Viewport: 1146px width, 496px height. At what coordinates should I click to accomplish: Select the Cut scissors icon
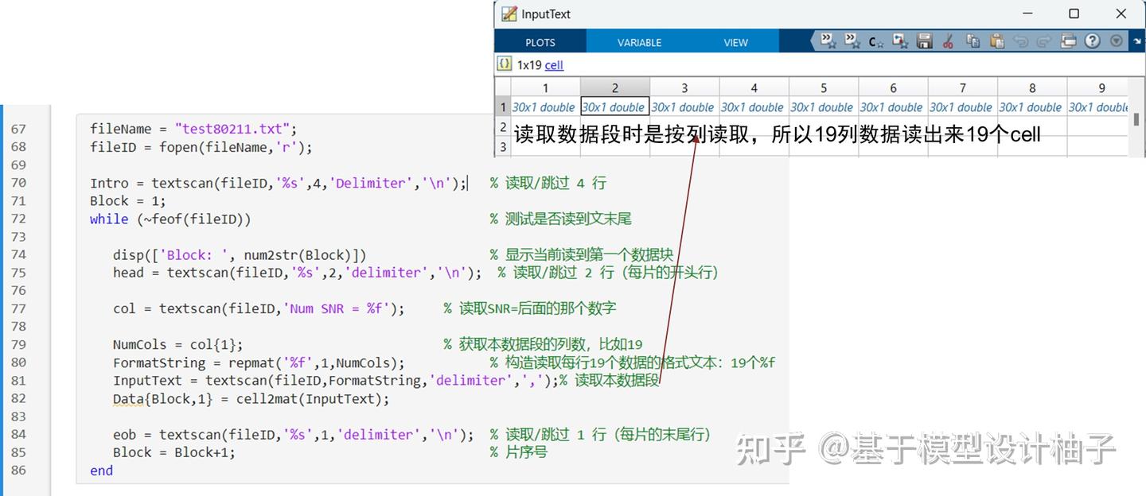coord(947,41)
